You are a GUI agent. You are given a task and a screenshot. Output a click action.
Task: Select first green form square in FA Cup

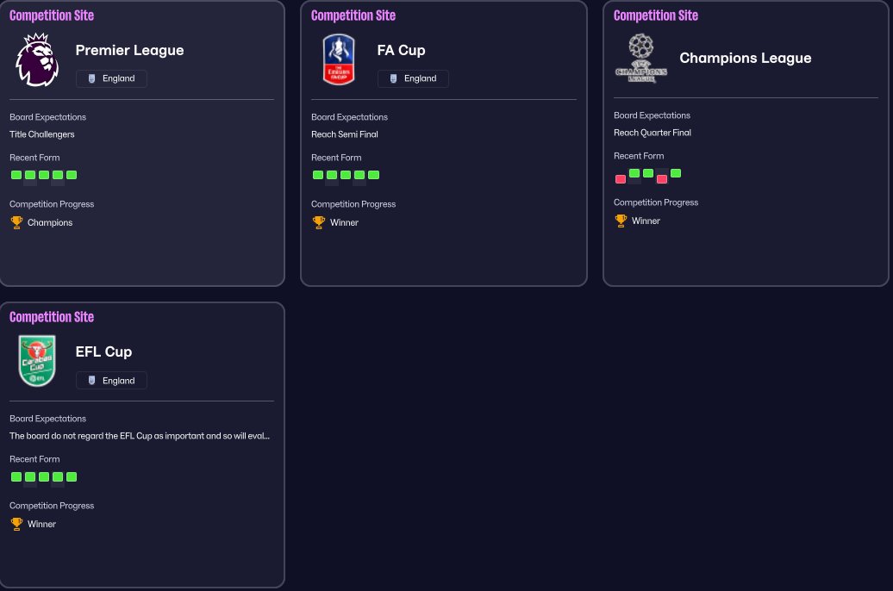click(318, 175)
